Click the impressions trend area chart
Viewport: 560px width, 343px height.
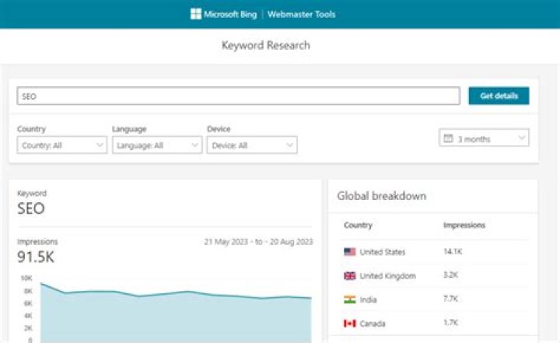click(x=176, y=313)
